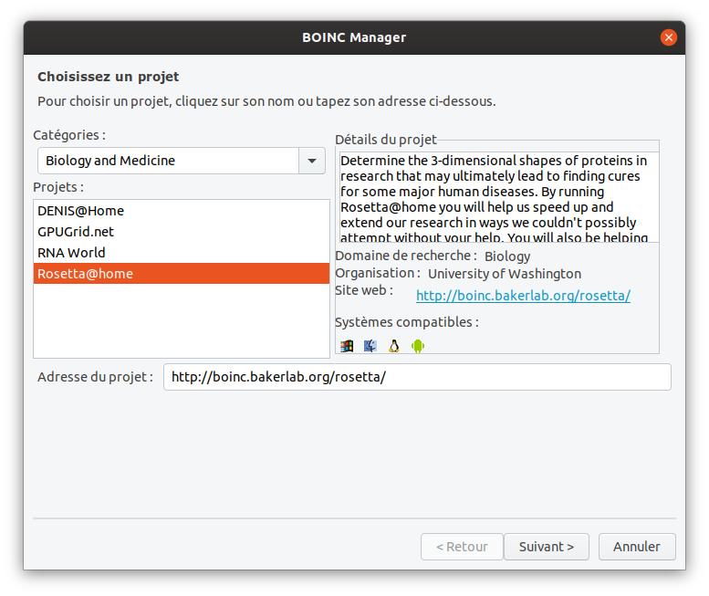This screenshot has width=709, height=596.
Task: Click the BOINC Manager title bar text
Action: 354,37
